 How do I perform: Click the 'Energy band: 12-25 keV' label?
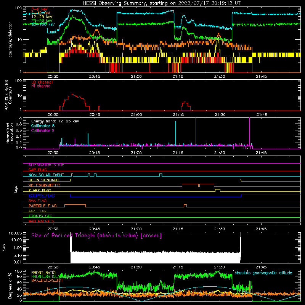point(55,121)
